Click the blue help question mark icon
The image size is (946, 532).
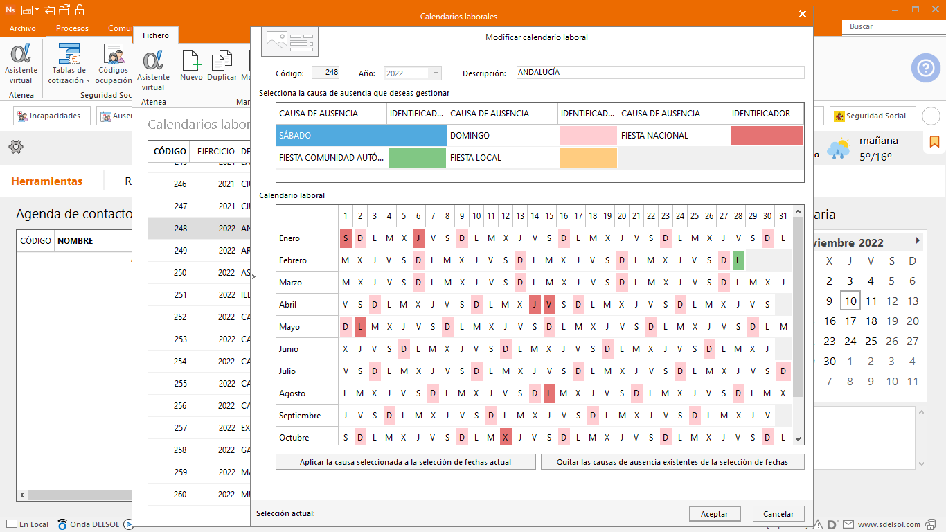click(x=925, y=68)
